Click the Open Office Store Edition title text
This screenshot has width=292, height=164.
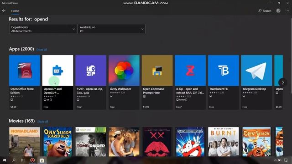[x=22, y=91]
